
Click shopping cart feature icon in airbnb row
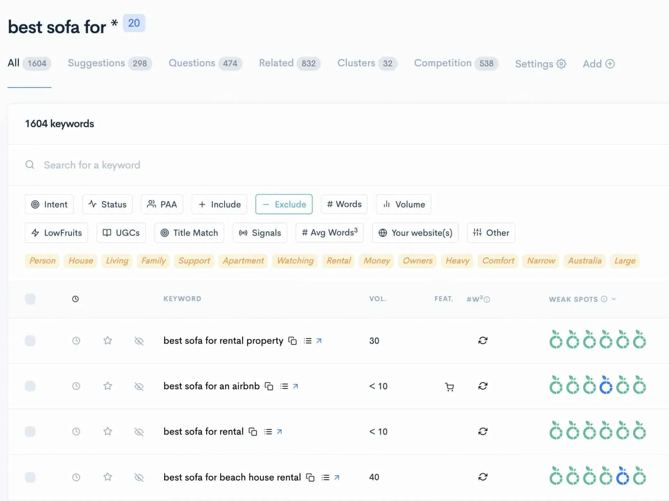[449, 386]
